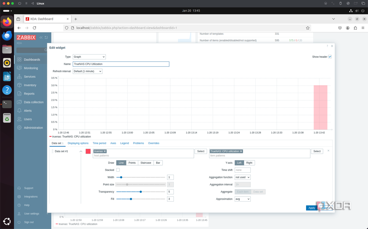Open Dashboards in Zabbix sidebar

coord(32,59)
